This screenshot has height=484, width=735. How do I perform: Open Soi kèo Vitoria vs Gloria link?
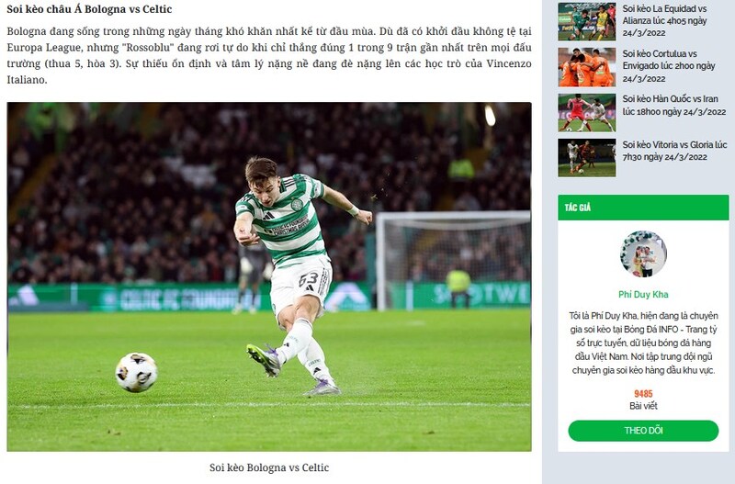point(674,151)
